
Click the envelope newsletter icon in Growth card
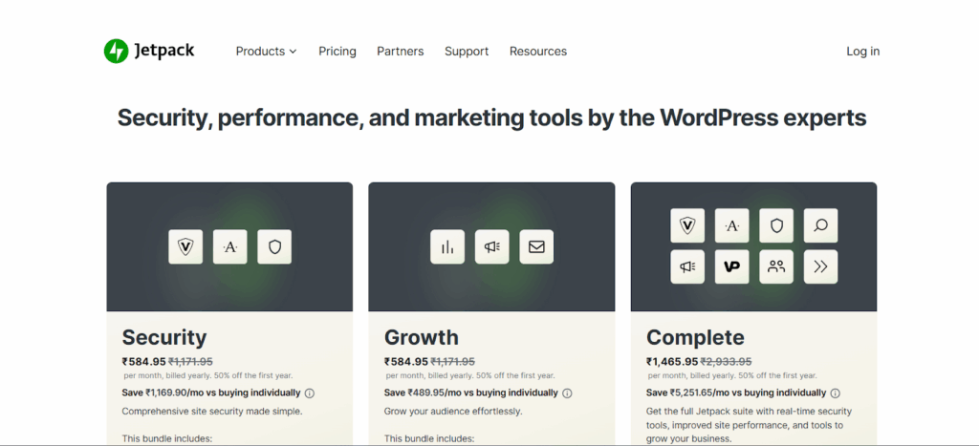[536, 247]
